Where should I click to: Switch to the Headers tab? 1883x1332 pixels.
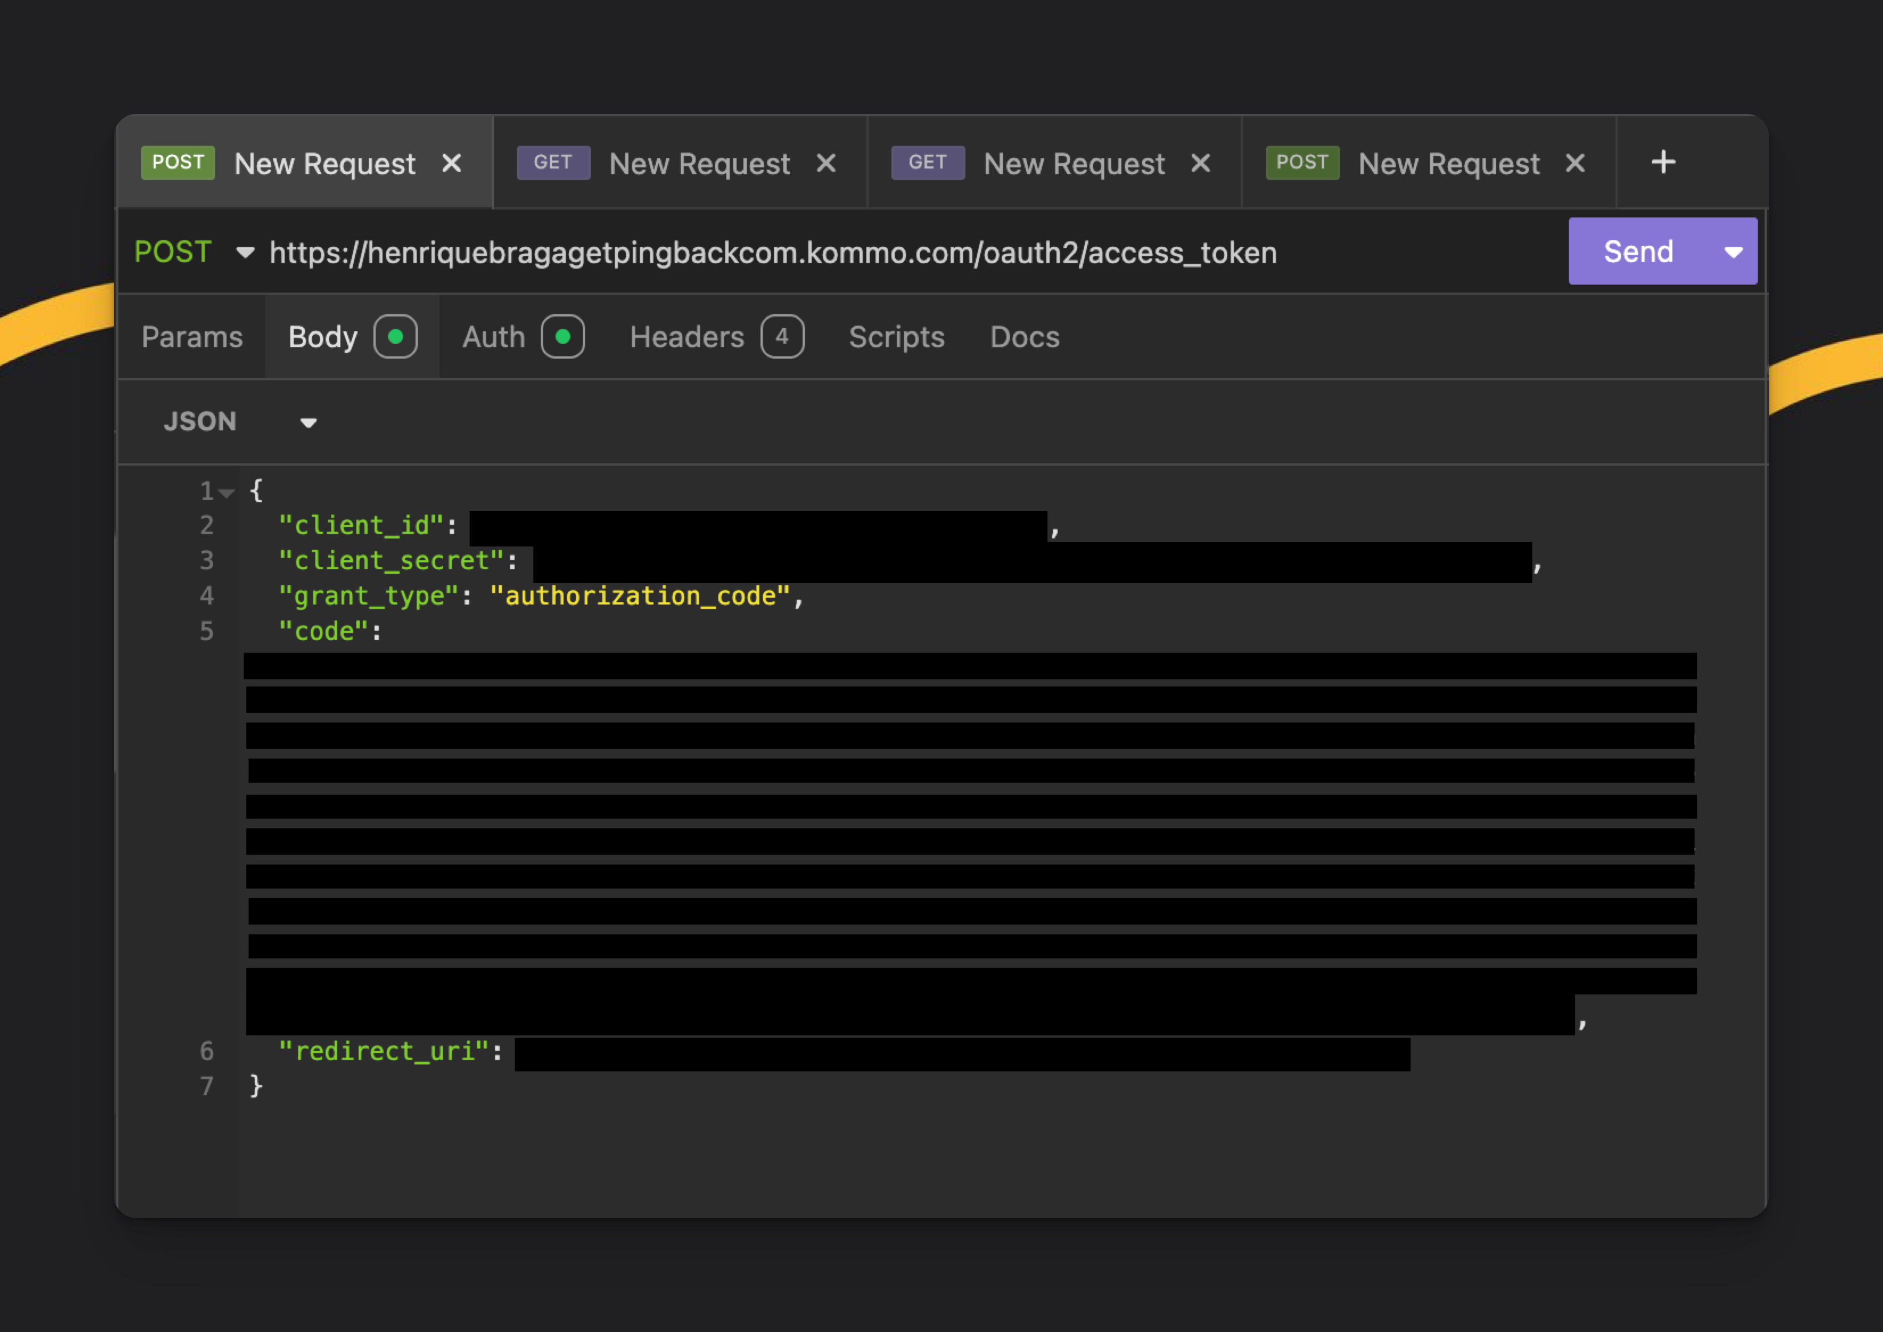coord(686,337)
